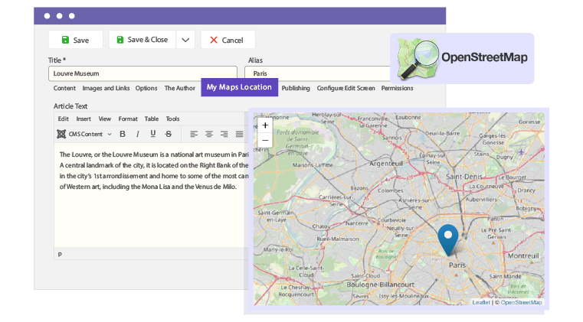Switch to the Publishing tab

296,88
